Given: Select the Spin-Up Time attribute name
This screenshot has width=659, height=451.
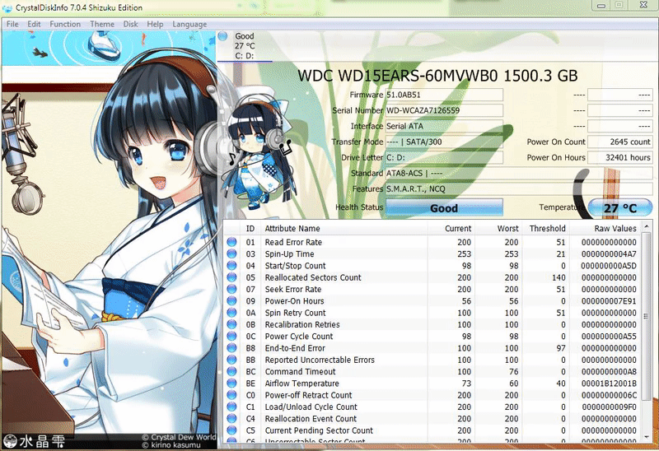Looking at the screenshot, I should click(290, 254).
